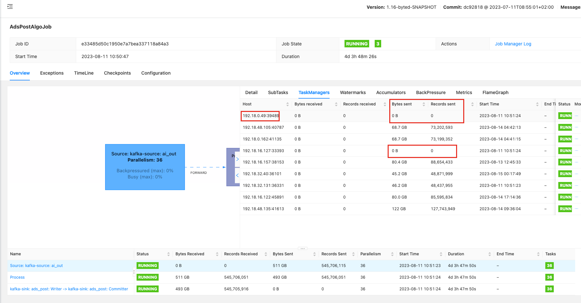Click host cell 192.18.0.49:39489

pyautogui.click(x=261, y=116)
